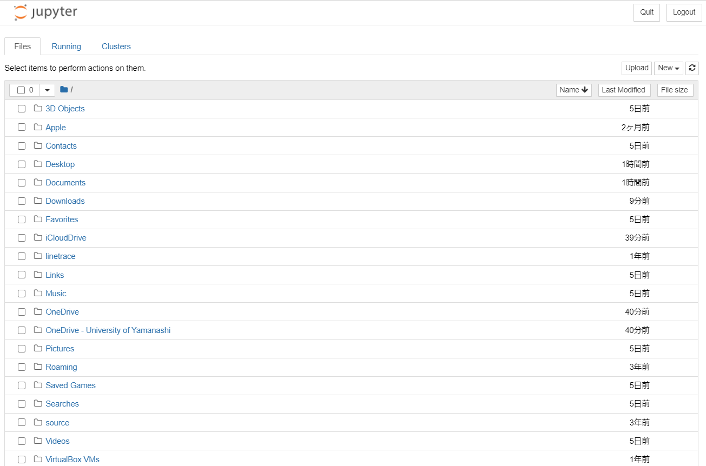This screenshot has height=466, width=706.
Task: Check the Contacts folder checkbox
Action: pyautogui.click(x=22, y=146)
